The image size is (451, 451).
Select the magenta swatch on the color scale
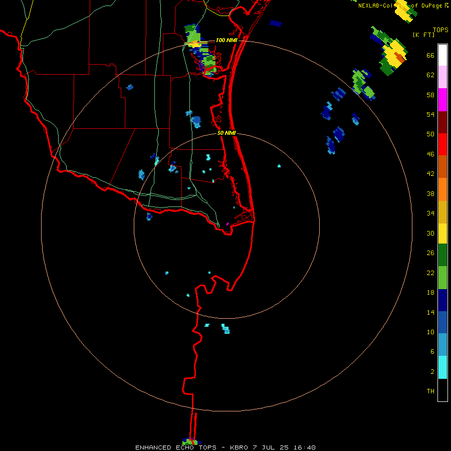pos(442,100)
